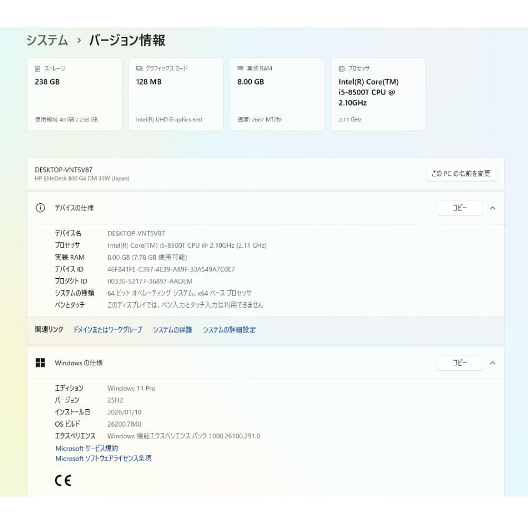Open システムの保護 link
The image size is (528, 528).
coord(173,329)
